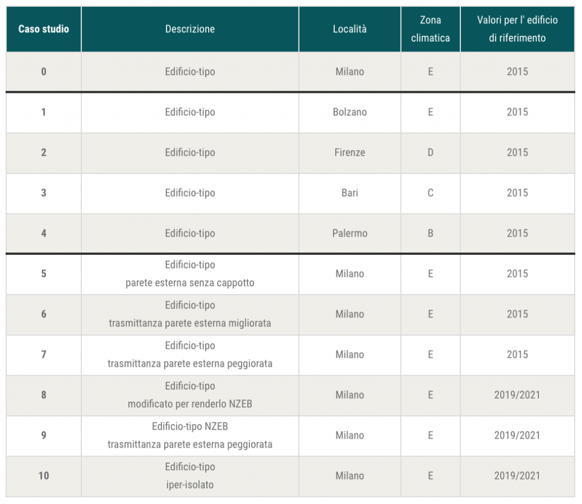582x504 pixels.
Task: Select case study number 4 cell
Action: [44, 233]
